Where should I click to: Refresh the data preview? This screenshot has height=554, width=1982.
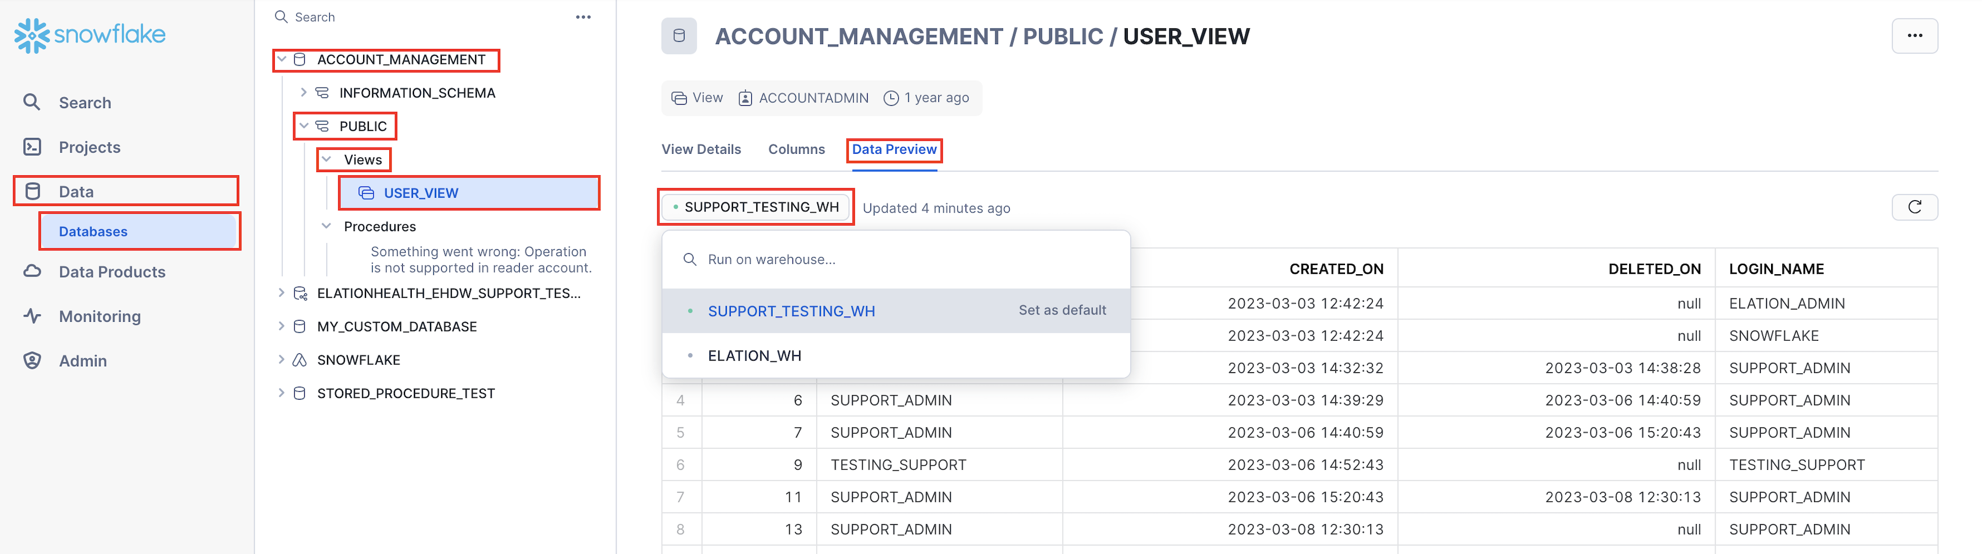click(x=1914, y=207)
